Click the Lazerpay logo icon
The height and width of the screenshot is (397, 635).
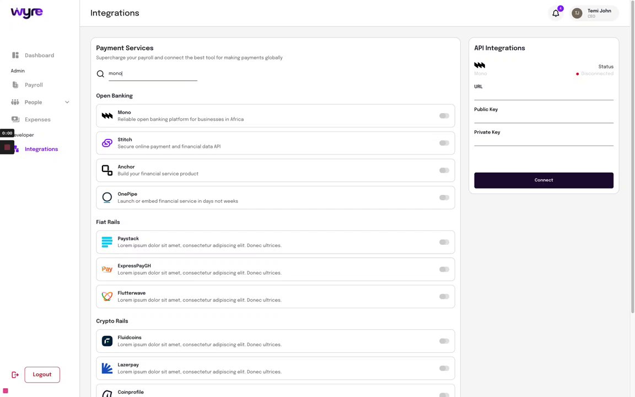click(107, 368)
